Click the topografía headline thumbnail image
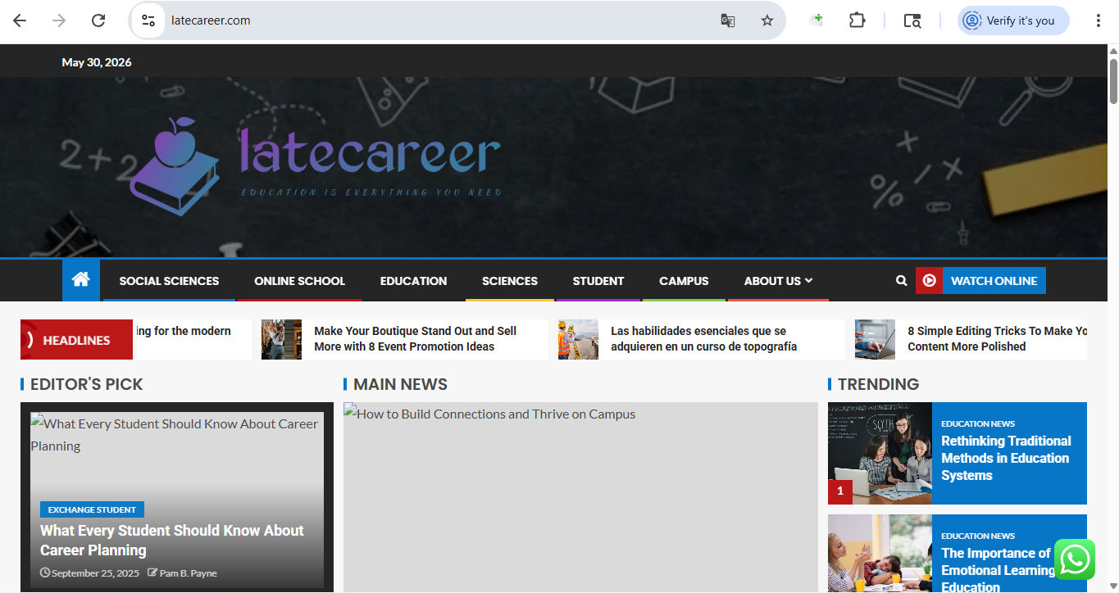The image size is (1119, 593). pyautogui.click(x=578, y=339)
